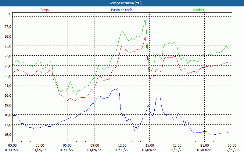This screenshot has height=153, width=244.
Task: Click the 19,0 y-axis value
Action: click(x=8, y=105)
